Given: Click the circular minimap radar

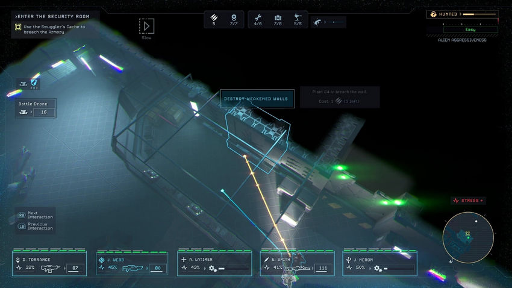Looking at the screenshot, I should (x=468, y=237).
